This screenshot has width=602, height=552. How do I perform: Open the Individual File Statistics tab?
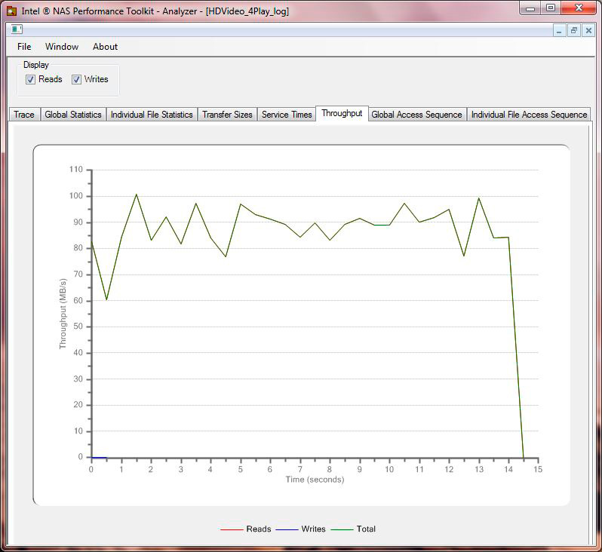point(152,115)
